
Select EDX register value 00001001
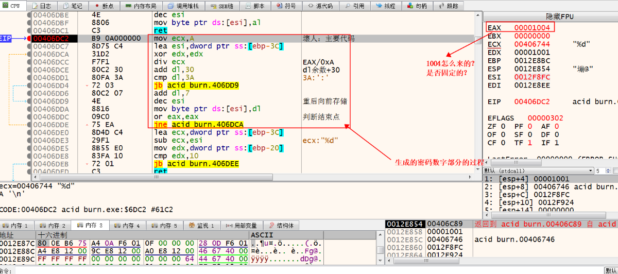[533, 53]
